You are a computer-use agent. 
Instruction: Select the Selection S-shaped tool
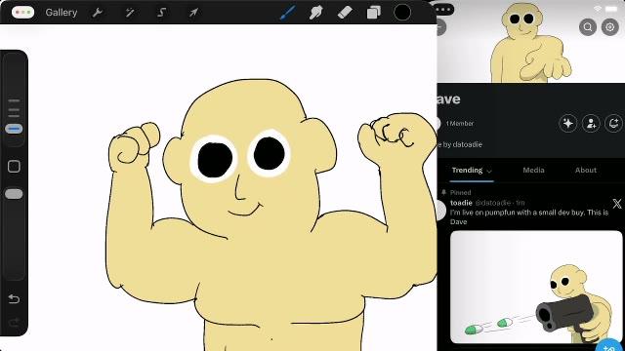161,13
